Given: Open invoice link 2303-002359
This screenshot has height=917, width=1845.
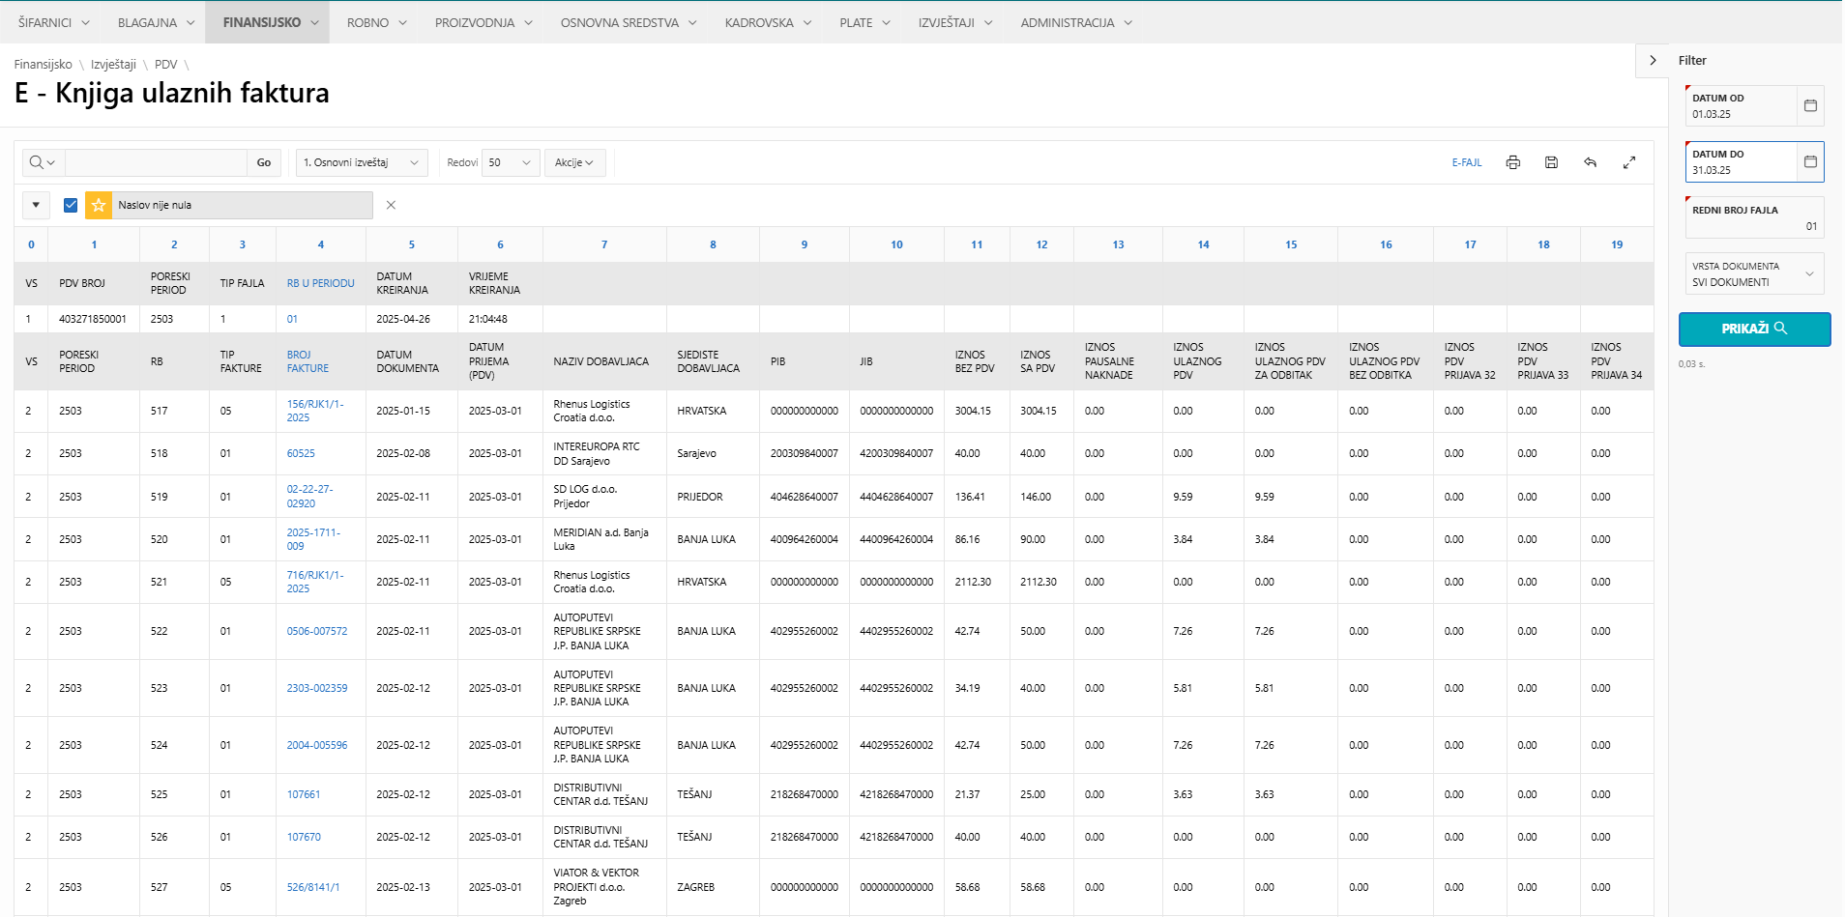Looking at the screenshot, I should [x=316, y=688].
